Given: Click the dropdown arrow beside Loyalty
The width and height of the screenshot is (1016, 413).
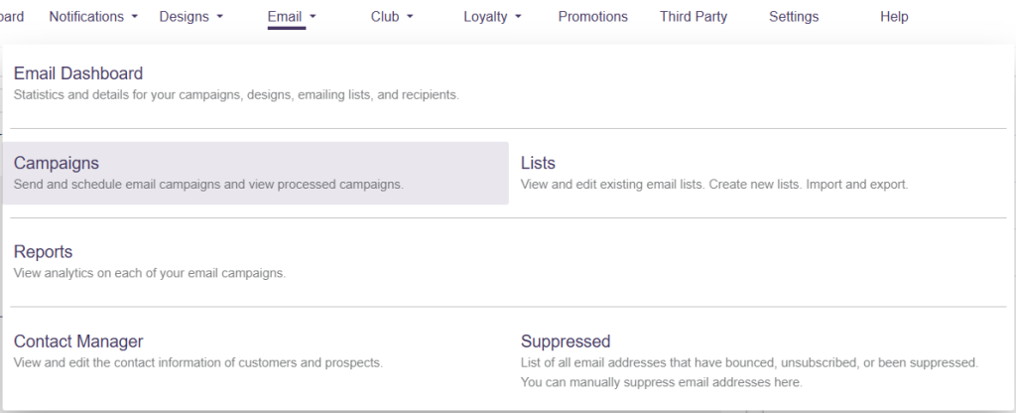Looking at the screenshot, I should tap(519, 17).
